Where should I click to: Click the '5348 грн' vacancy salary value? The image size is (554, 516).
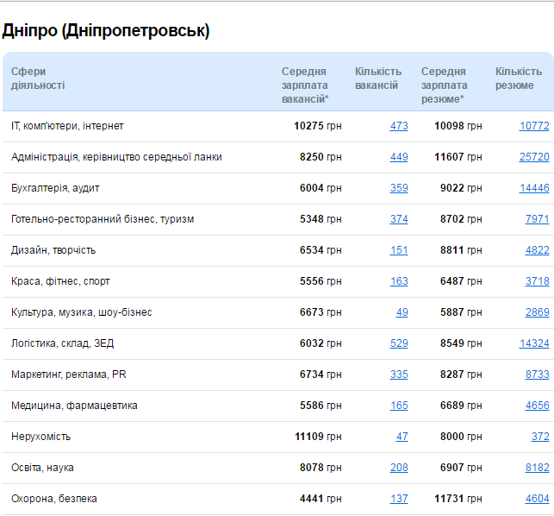point(321,219)
